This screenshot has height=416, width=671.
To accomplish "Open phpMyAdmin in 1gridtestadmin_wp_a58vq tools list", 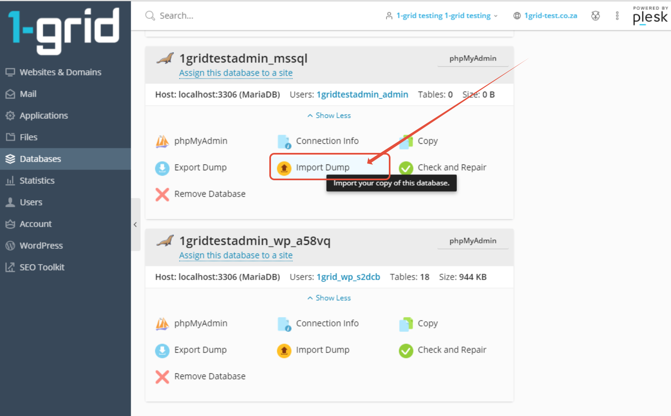I will point(192,324).
